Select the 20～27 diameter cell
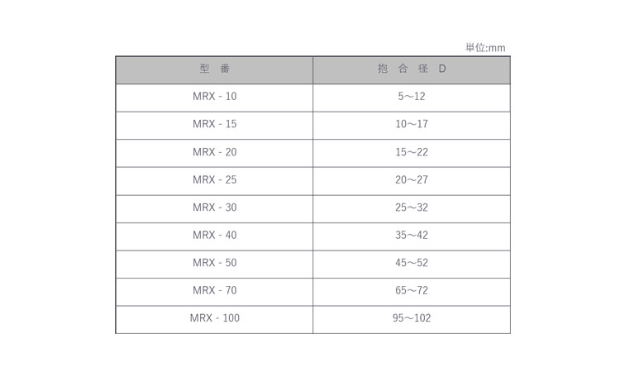The width and height of the screenshot is (620, 372). click(411, 179)
